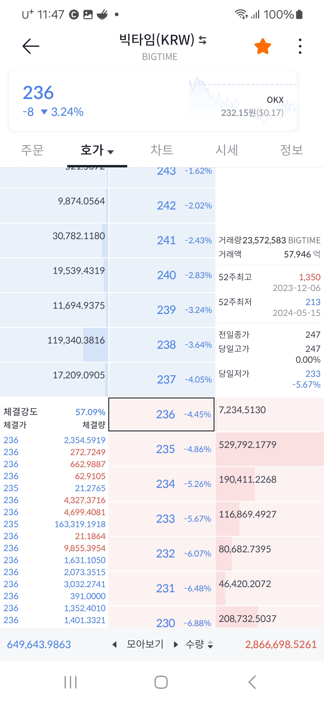Image resolution: width=324 pixels, height=702 pixels.
Task: Tap ask quantity 19,539.4319
Action: 79,271
